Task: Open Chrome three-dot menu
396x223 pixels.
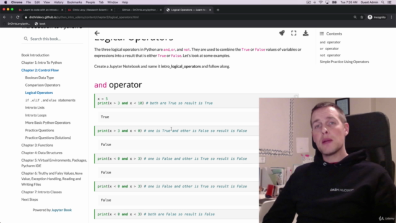Action: pyautogui.click(x=392, y=17)
